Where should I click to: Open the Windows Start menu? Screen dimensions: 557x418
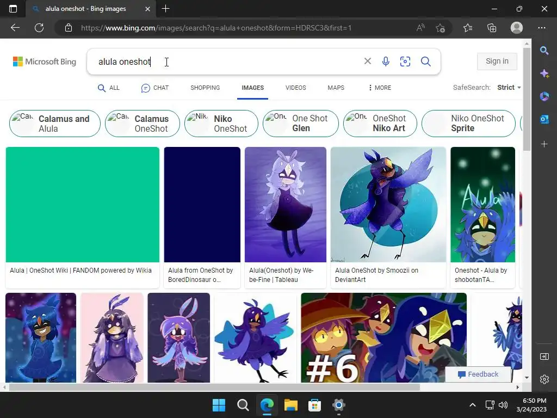[x=219, y=405]
